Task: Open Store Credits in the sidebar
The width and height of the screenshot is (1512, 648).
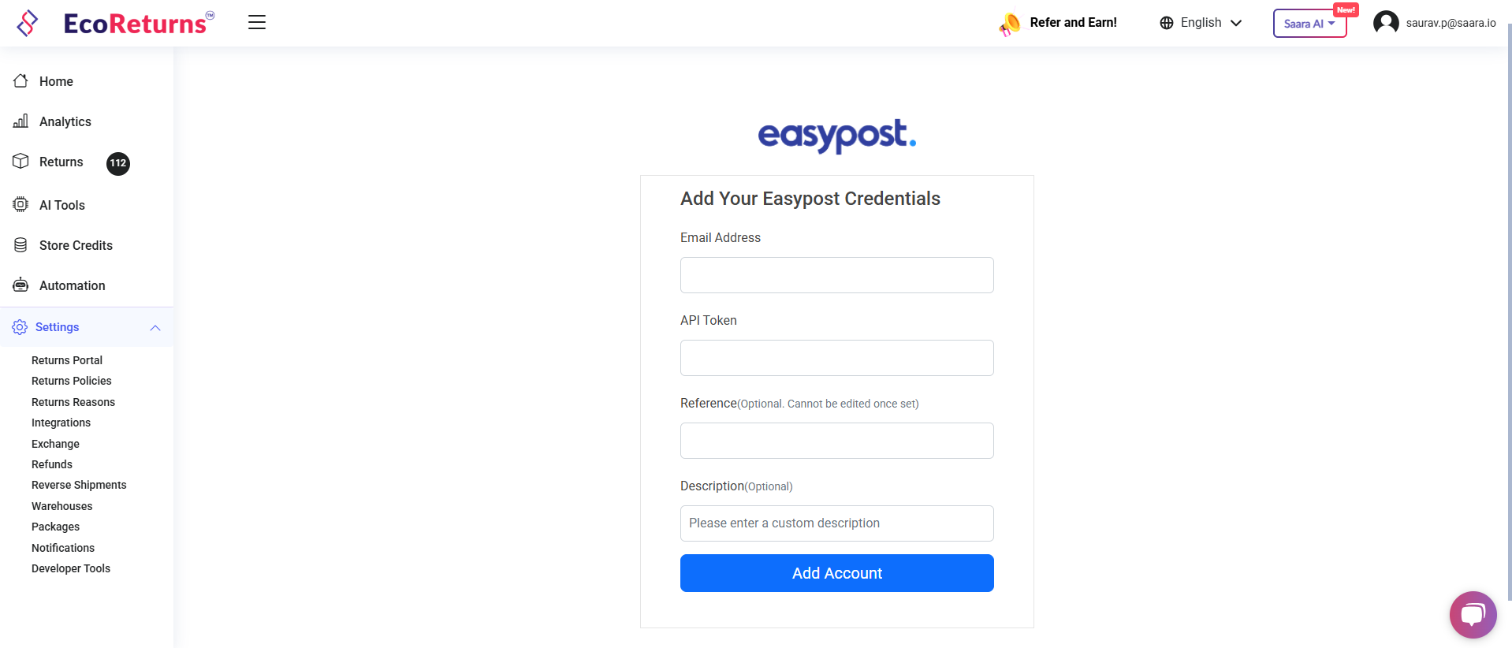Action: pos(76,245)
